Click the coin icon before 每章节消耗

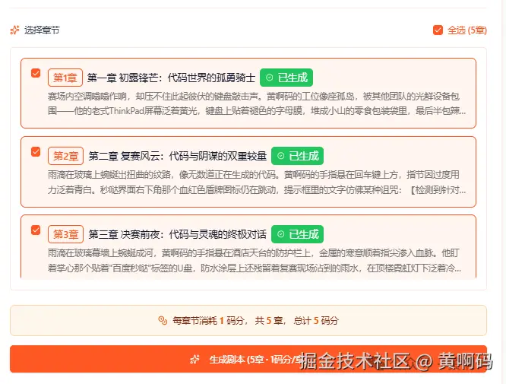[163, 320]
